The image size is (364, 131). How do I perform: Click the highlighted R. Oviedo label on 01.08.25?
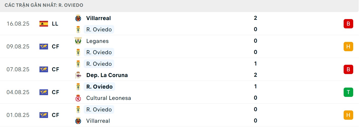click(x=99, y=109)
